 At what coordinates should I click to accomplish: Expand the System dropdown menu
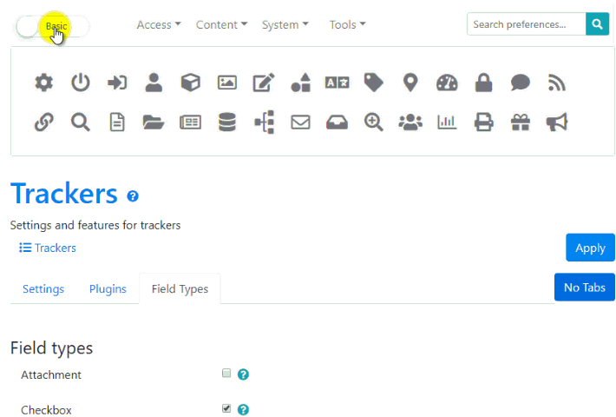pos(285,25)
